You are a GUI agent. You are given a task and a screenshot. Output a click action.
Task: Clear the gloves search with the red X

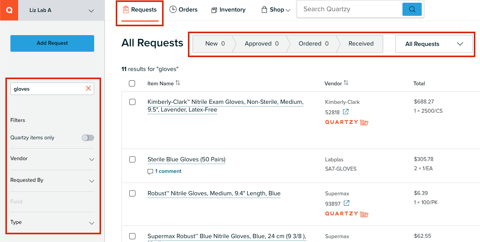click(88, 88)
